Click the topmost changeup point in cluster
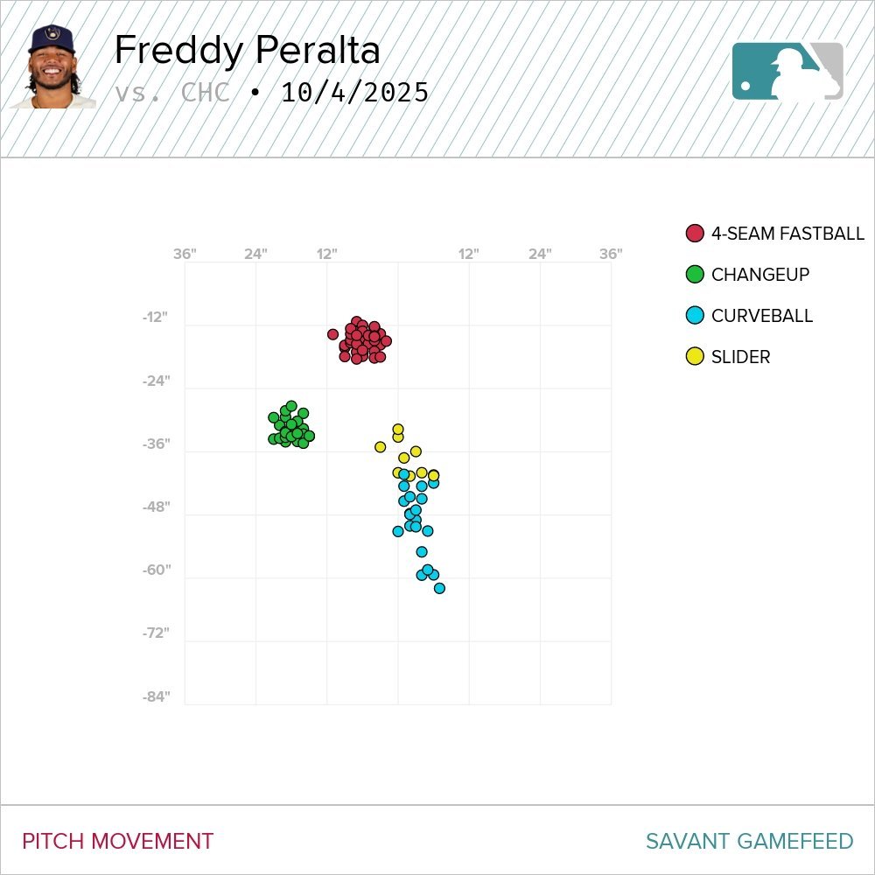875x875 pixels. pos(291,406)
